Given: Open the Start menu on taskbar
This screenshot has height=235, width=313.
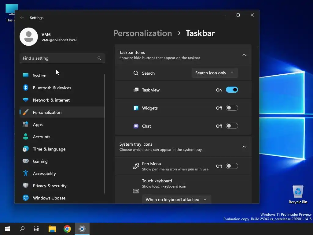Looking at the screenshot, I should tap(7, 229).
